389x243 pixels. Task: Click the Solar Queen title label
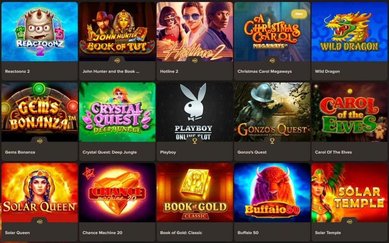tap(17, 233)
